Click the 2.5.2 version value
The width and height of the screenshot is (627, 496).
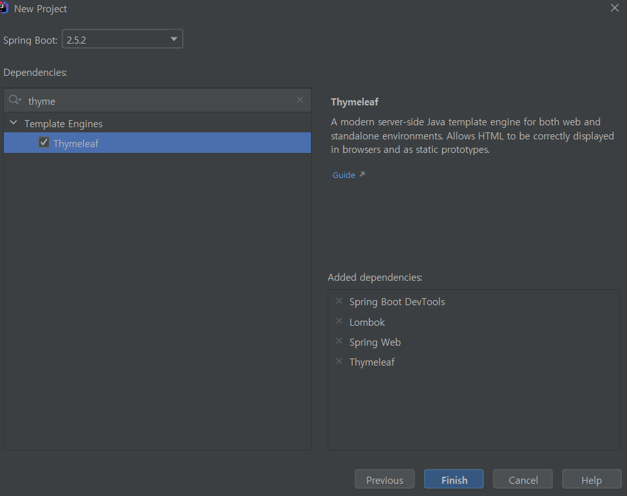pyautogui.click(x=76, y=40)
